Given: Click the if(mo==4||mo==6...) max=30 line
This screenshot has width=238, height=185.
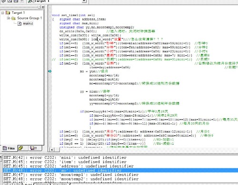Looking at the screenshot, I should pyautogui.click(x=149, y=123).
